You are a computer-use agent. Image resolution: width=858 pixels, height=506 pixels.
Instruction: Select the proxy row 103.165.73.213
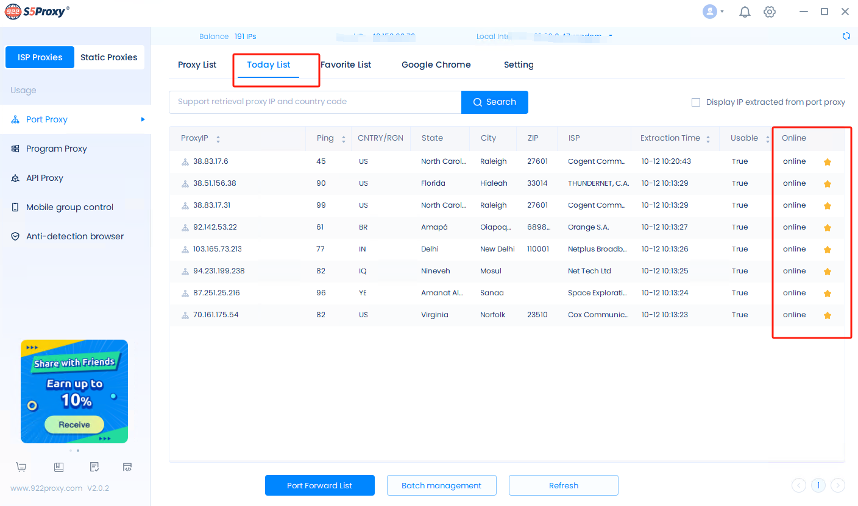(x=507, y=249)
